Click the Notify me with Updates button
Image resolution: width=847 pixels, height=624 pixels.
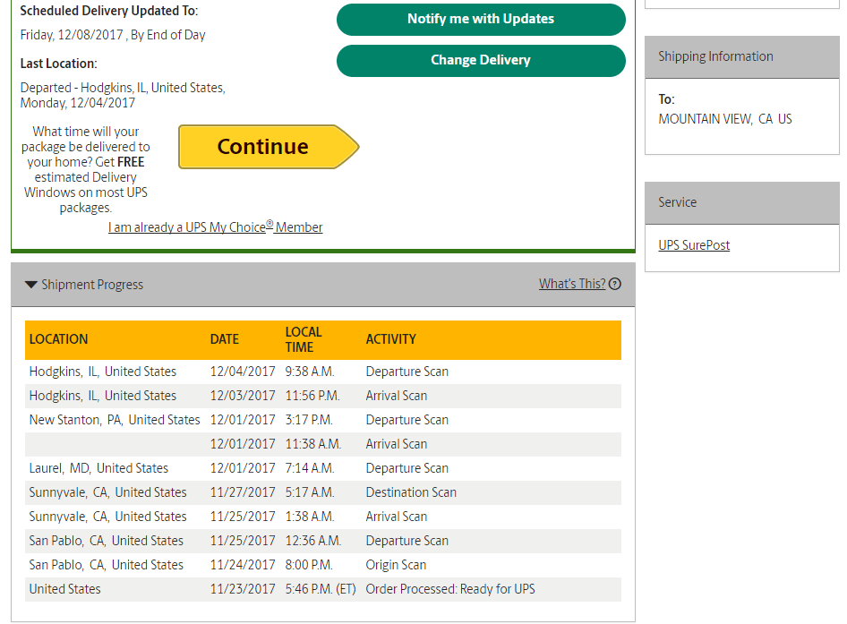point(481,19)
